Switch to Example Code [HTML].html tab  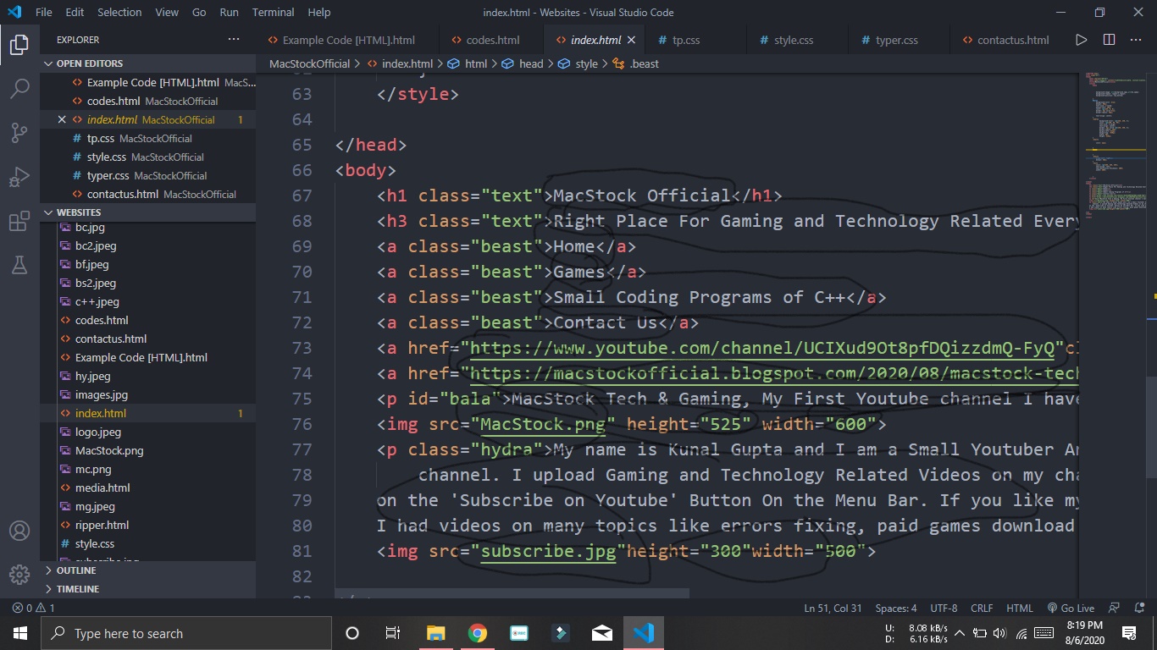[x=348, y=40]
